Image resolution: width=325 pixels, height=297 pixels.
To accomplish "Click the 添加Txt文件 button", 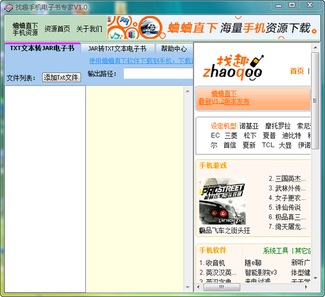I will pyautogui.click(x=62, y=78).
